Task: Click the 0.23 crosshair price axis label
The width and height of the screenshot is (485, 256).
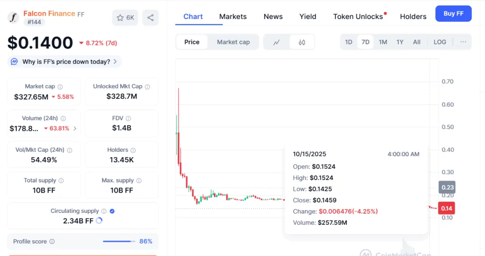Action: [x=447, y=187]
